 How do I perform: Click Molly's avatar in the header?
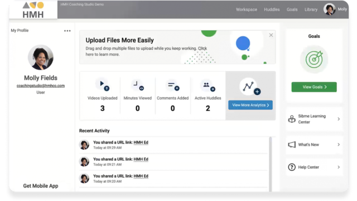329,9
